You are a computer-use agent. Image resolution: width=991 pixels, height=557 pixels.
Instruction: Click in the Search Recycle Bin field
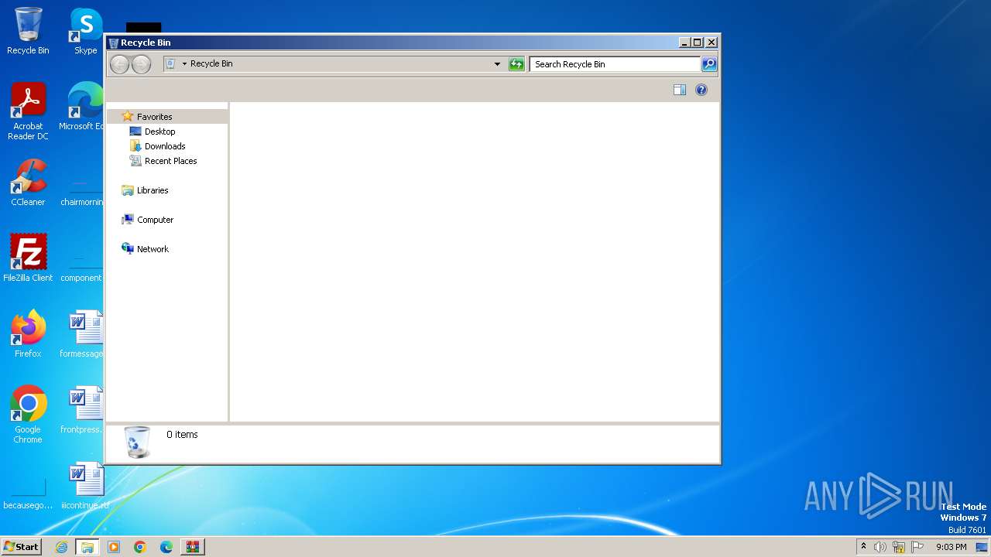click(x=616, y=64)
